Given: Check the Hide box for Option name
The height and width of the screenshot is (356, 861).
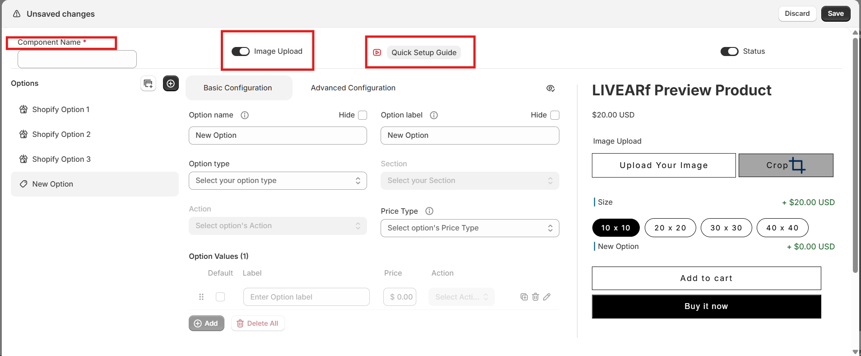Looking at the screenshot, I should click(363, 115).
